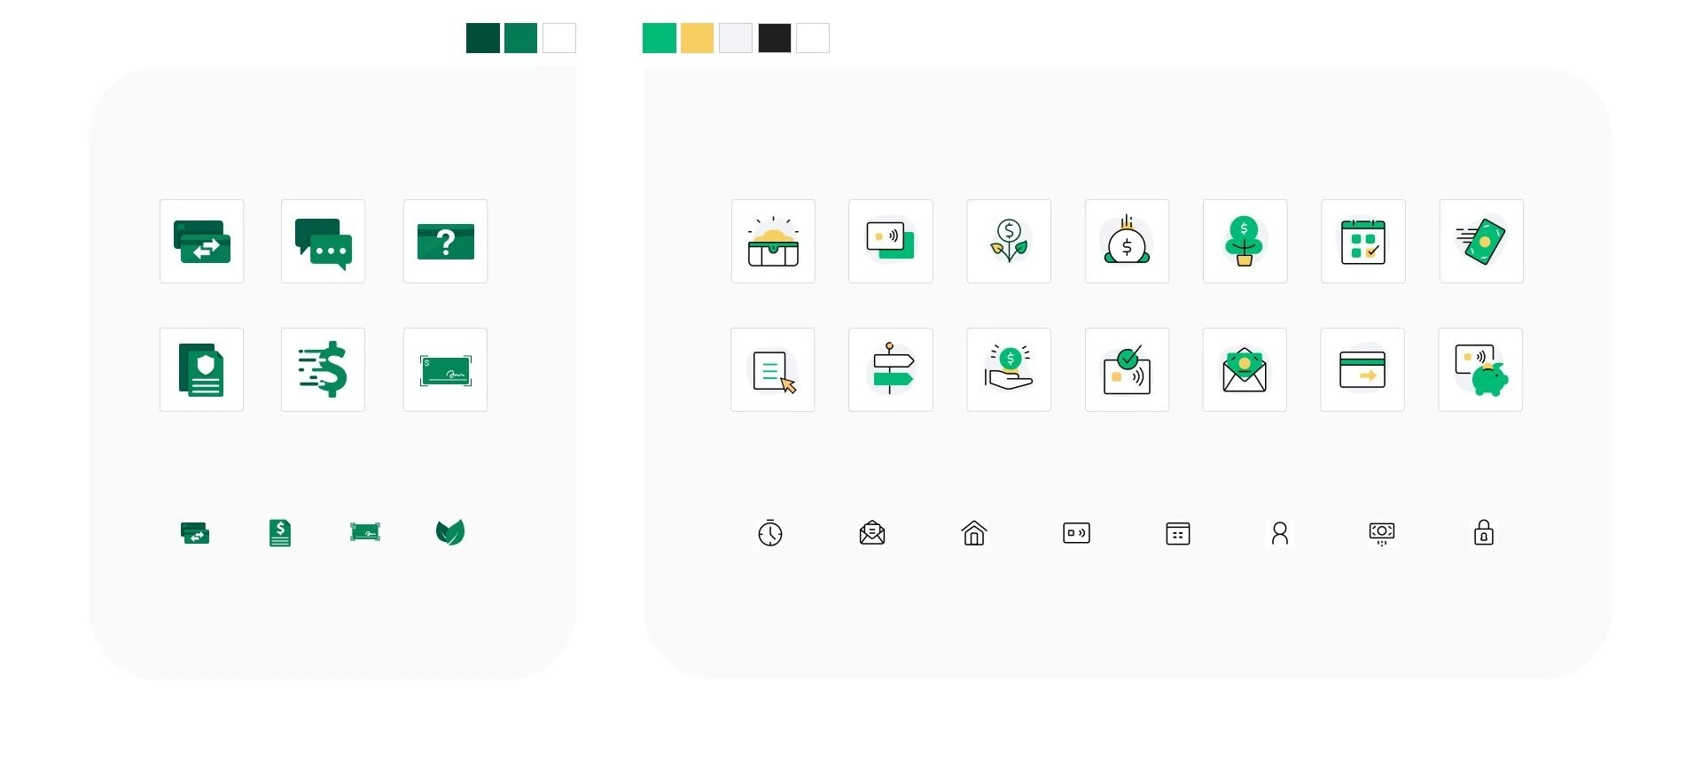Image resolution: width=1702 pixels, height=766 pixels.
Task: Pick the white swatch in left palette
Action: [x=559, y=38]
